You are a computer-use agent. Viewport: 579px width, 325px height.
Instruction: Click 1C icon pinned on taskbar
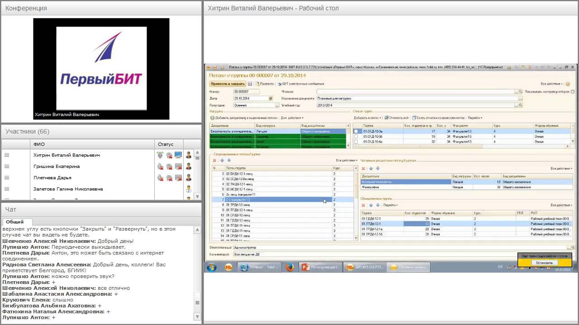coord(229,267)
